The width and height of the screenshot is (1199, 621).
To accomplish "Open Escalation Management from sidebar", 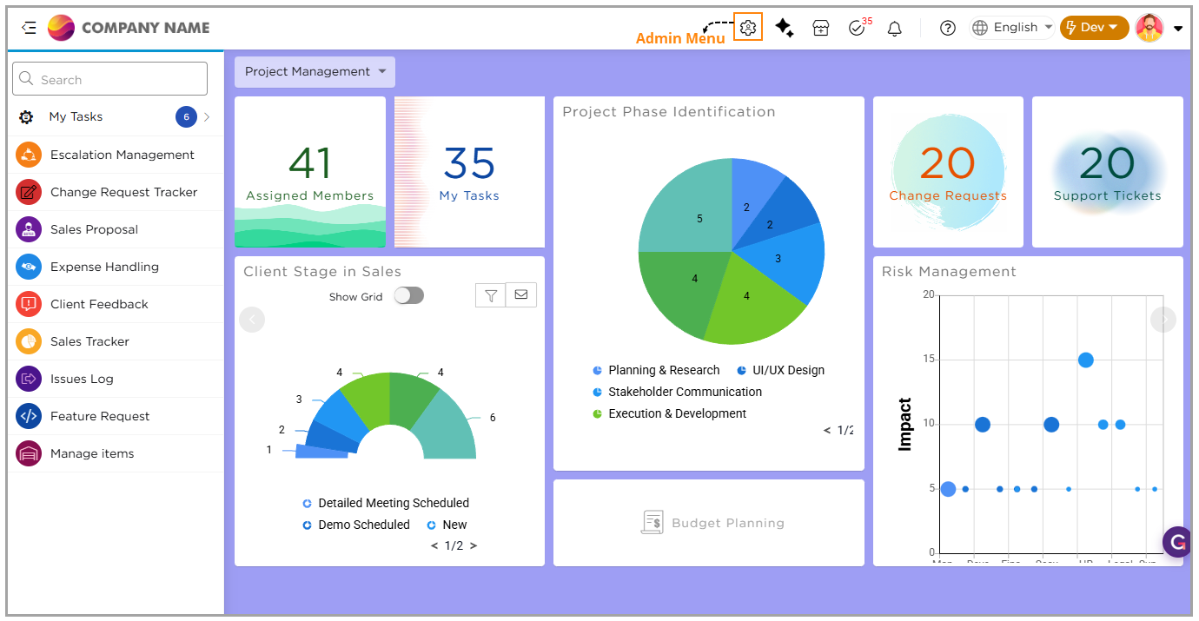I will tap(122, 155).
